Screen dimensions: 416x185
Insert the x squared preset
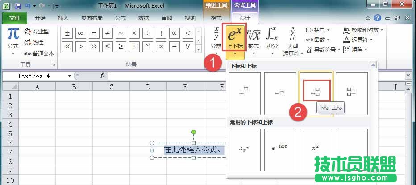(316, 149)
